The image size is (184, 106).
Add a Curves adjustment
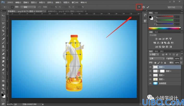pos(163,39)
